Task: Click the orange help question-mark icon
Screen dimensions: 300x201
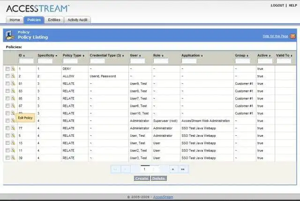Action: 292,36
